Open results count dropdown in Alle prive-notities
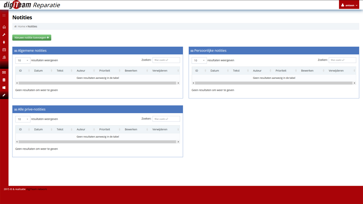Image resolution: width=363 pixels, height=204 pixels. (x=23, y=119)
